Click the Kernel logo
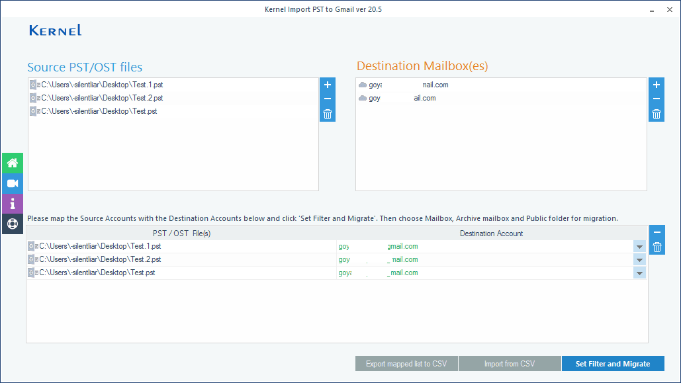This screenshot has width=681, height=383. [55, 30]
